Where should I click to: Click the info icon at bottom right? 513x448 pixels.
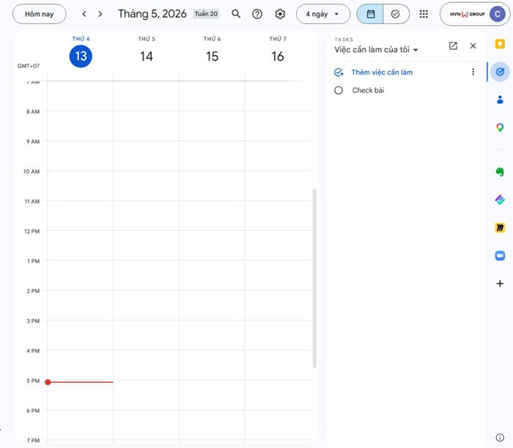click(500, 438)
